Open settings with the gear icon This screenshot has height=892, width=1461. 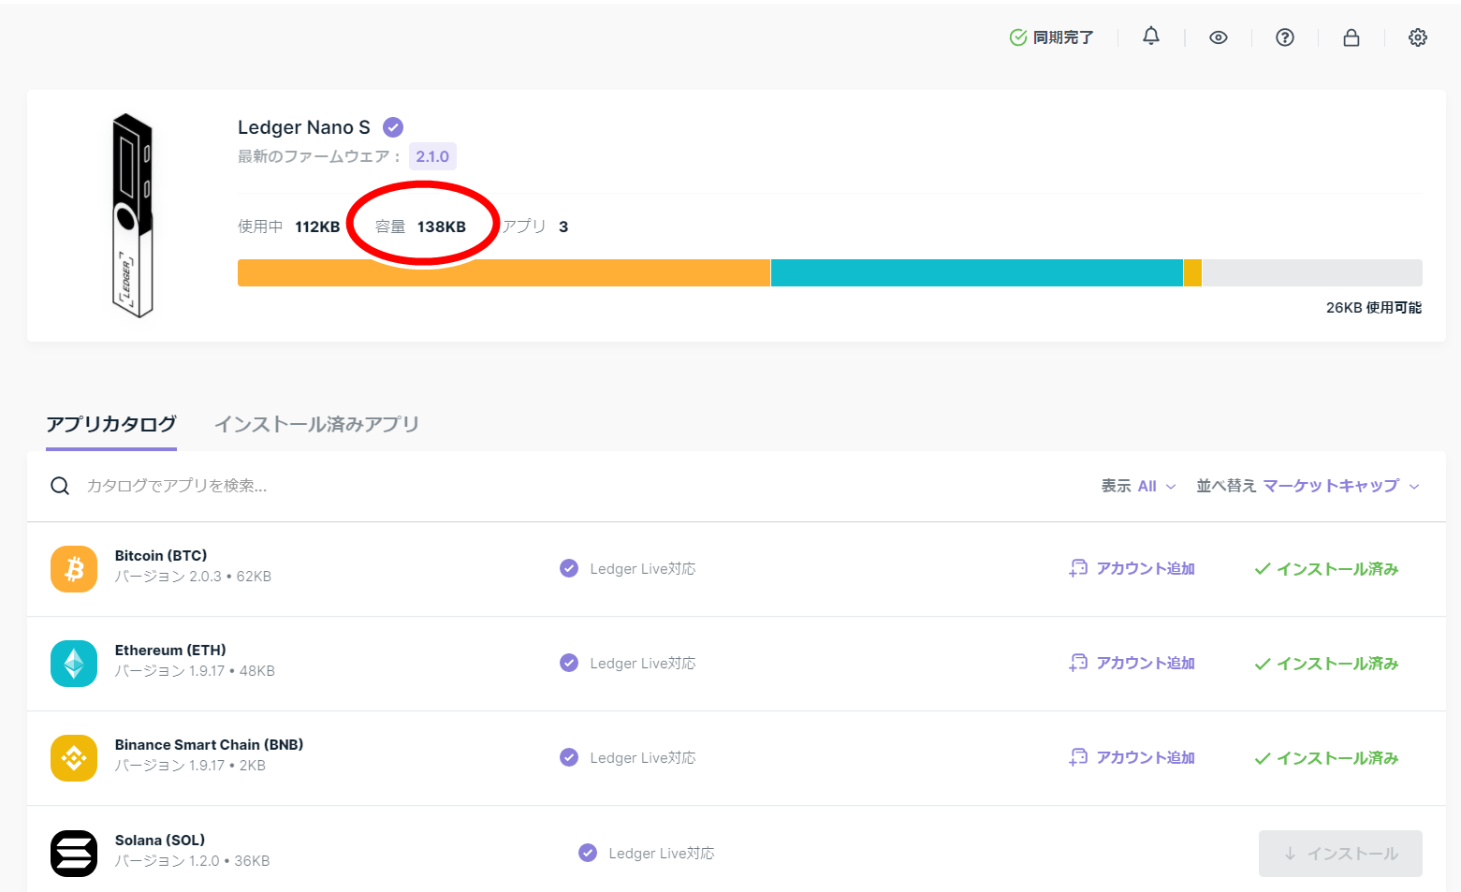point(1418,37)
